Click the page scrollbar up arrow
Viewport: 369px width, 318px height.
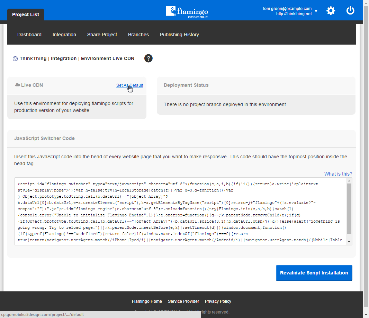[x=366, y=2]
